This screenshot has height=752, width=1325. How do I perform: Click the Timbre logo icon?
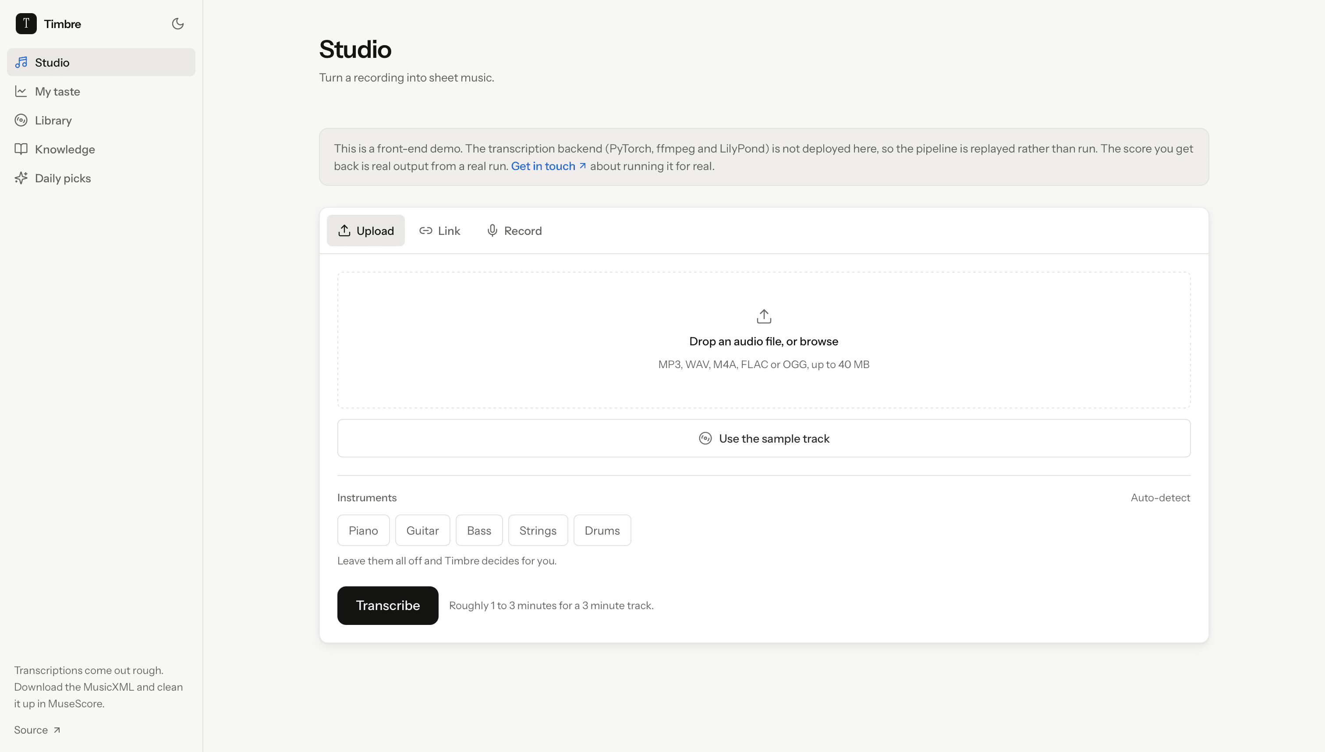pyautogui.click(x=26, y=24)
